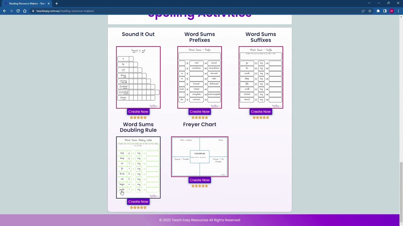This screenshot has width=403, height=226.
Task: Close the Reading Resource Makers tab
Action: tap(48, 3)
